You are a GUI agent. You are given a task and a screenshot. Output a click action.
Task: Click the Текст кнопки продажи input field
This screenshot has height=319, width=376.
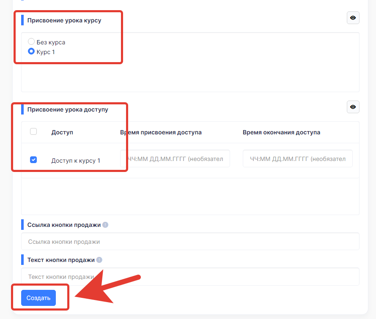(190, 277)
